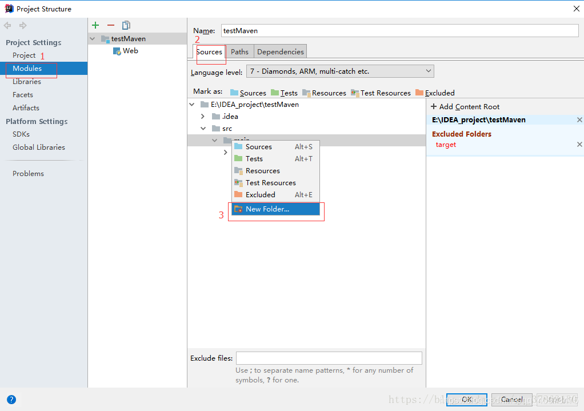Click the Web facet icon

point(117,51)
